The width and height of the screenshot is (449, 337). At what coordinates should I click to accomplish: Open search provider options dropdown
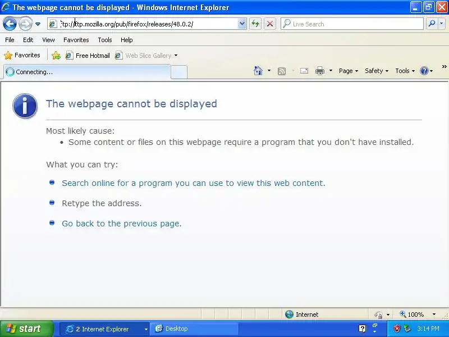click(x=442, y=24)
